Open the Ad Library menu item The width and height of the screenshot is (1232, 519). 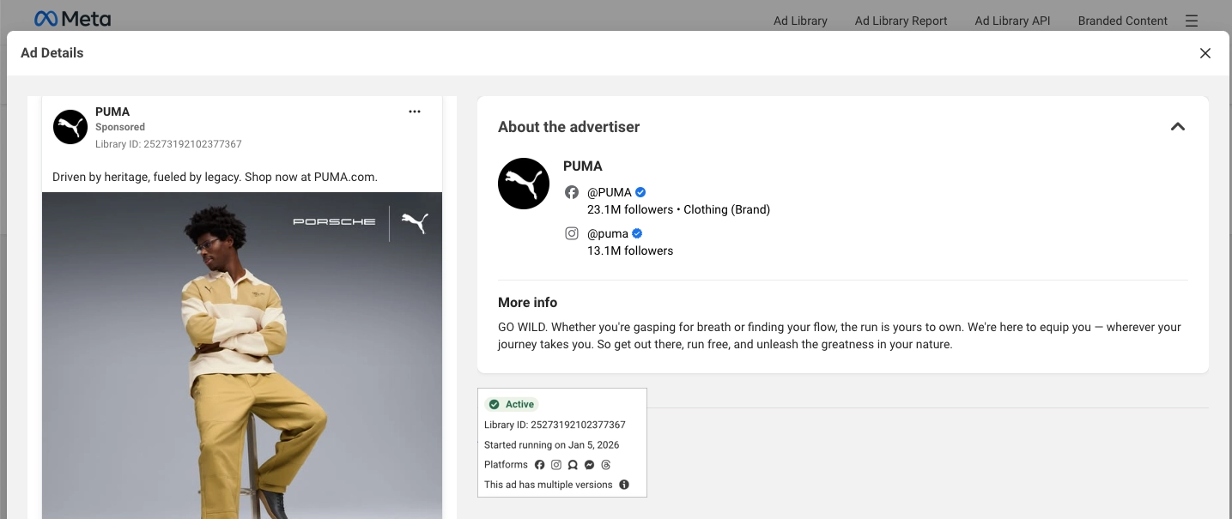pyautogui.click(x=800, y=21)
